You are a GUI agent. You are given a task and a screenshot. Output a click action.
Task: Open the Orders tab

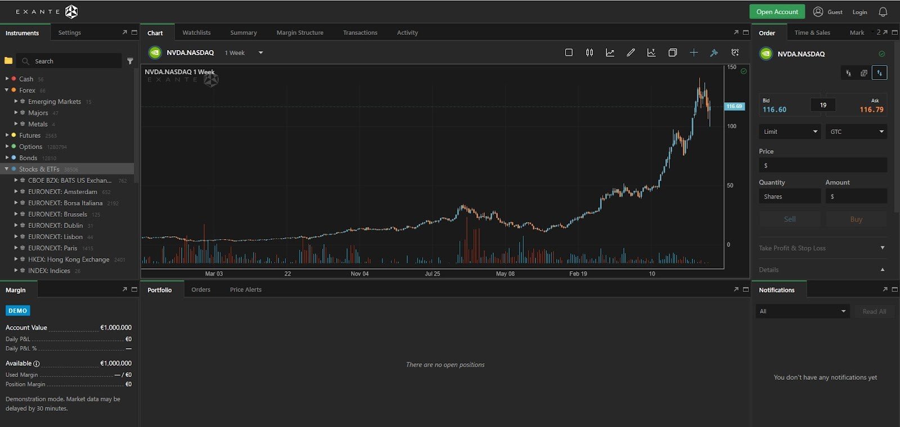pyautogui.click(x=201, y=290)
